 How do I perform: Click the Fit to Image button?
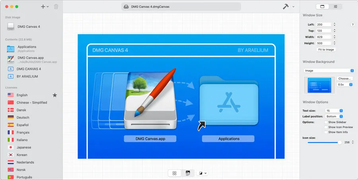pos(326,50)
